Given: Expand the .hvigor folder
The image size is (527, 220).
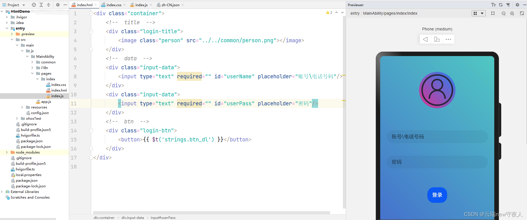Looking at the screenshot, I should 7,17.
